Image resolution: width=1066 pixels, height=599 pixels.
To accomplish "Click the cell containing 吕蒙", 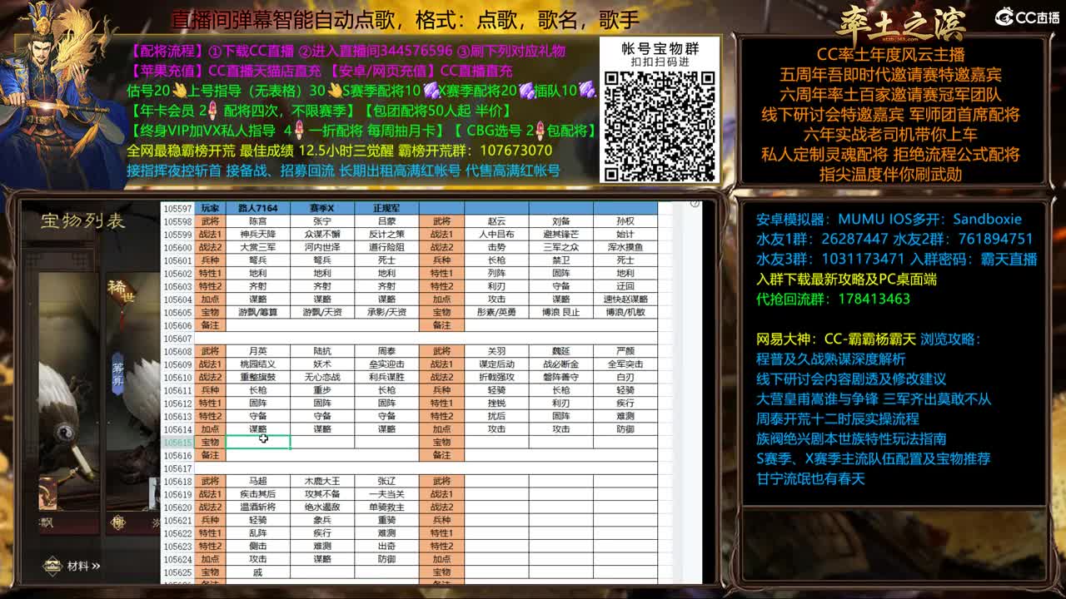I will (x=386, y=221).
